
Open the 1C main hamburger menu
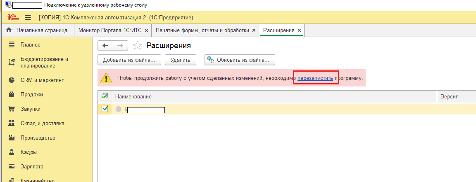click(28, 18)
